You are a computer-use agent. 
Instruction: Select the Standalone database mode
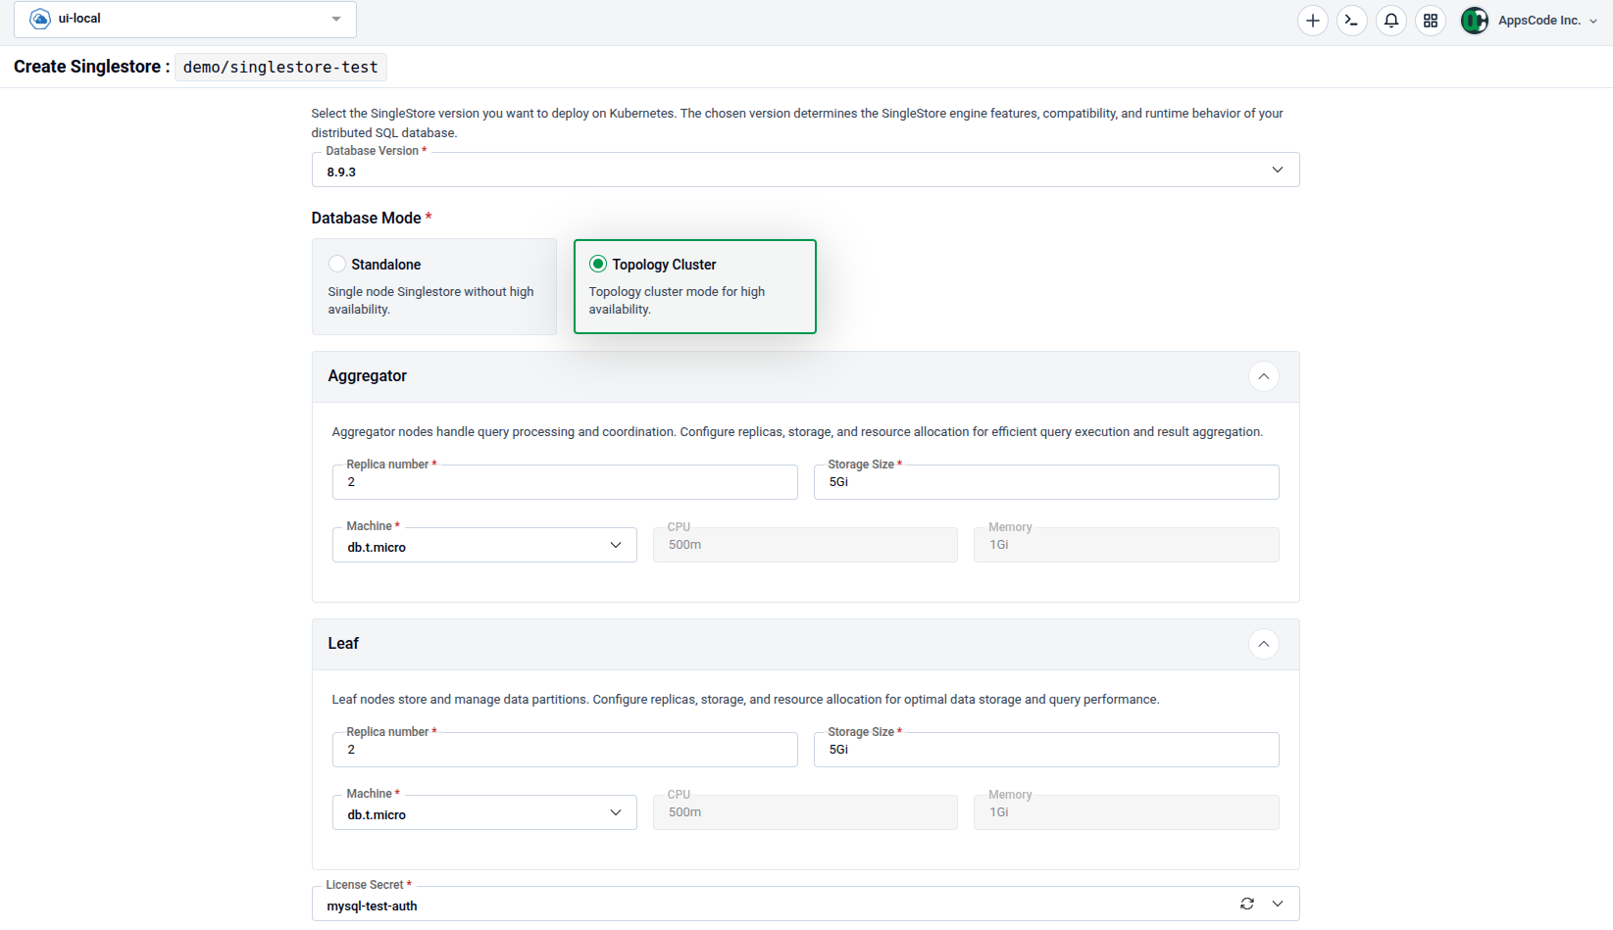tap(434, 286)
